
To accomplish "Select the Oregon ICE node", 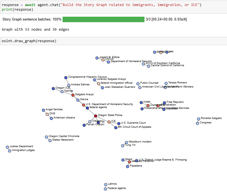I will point(53,89).
